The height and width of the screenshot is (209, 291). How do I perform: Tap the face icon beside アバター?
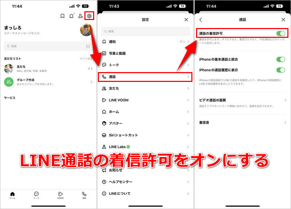104,123
